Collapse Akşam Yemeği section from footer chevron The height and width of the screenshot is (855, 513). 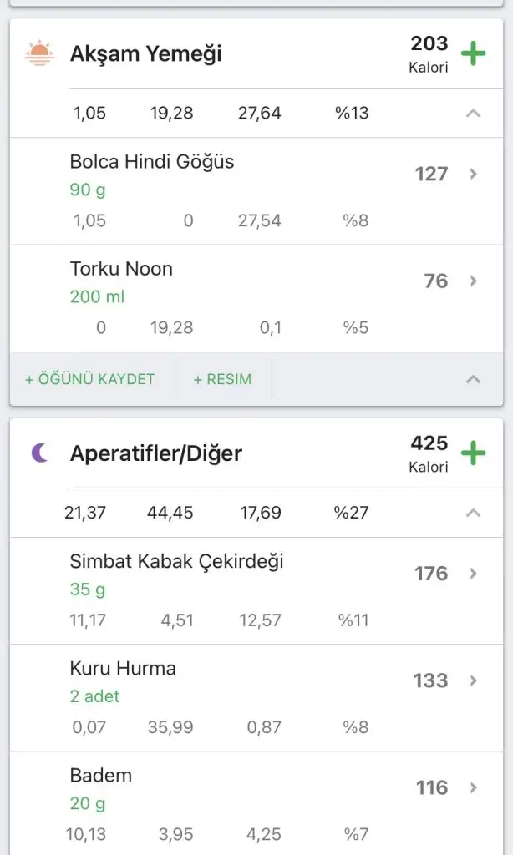[473, 379]
